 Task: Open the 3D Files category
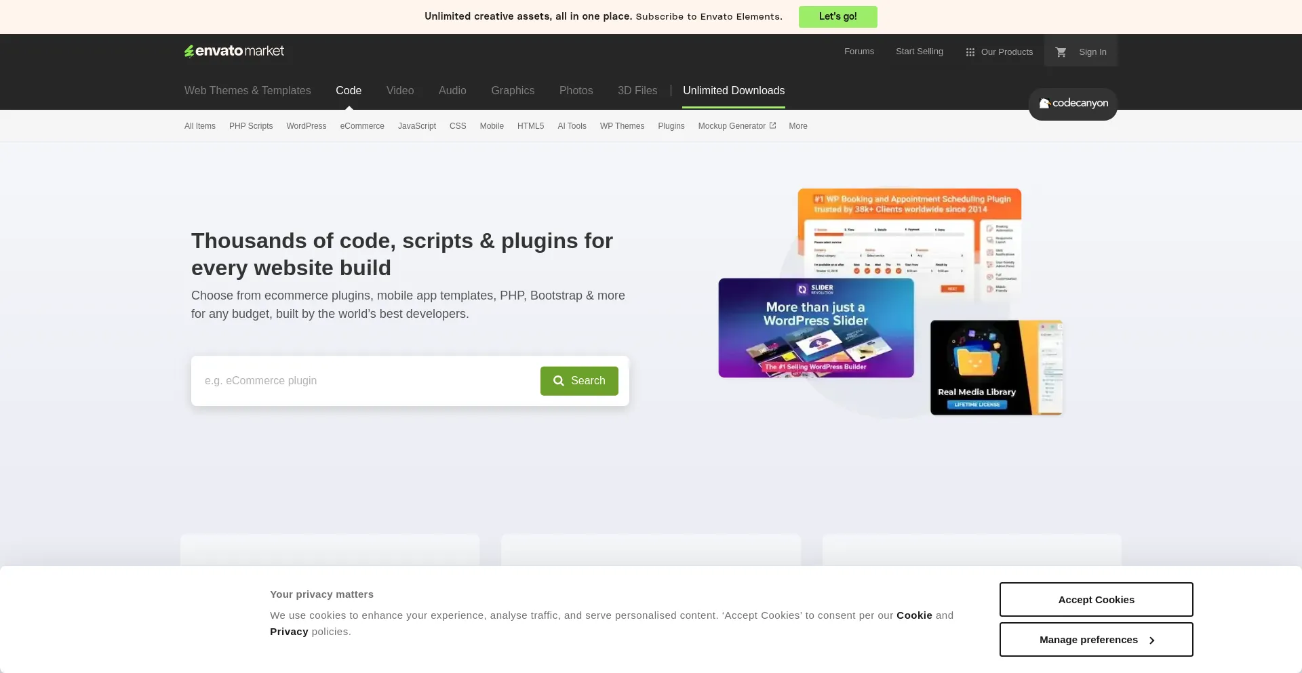[x=637, y=90]
